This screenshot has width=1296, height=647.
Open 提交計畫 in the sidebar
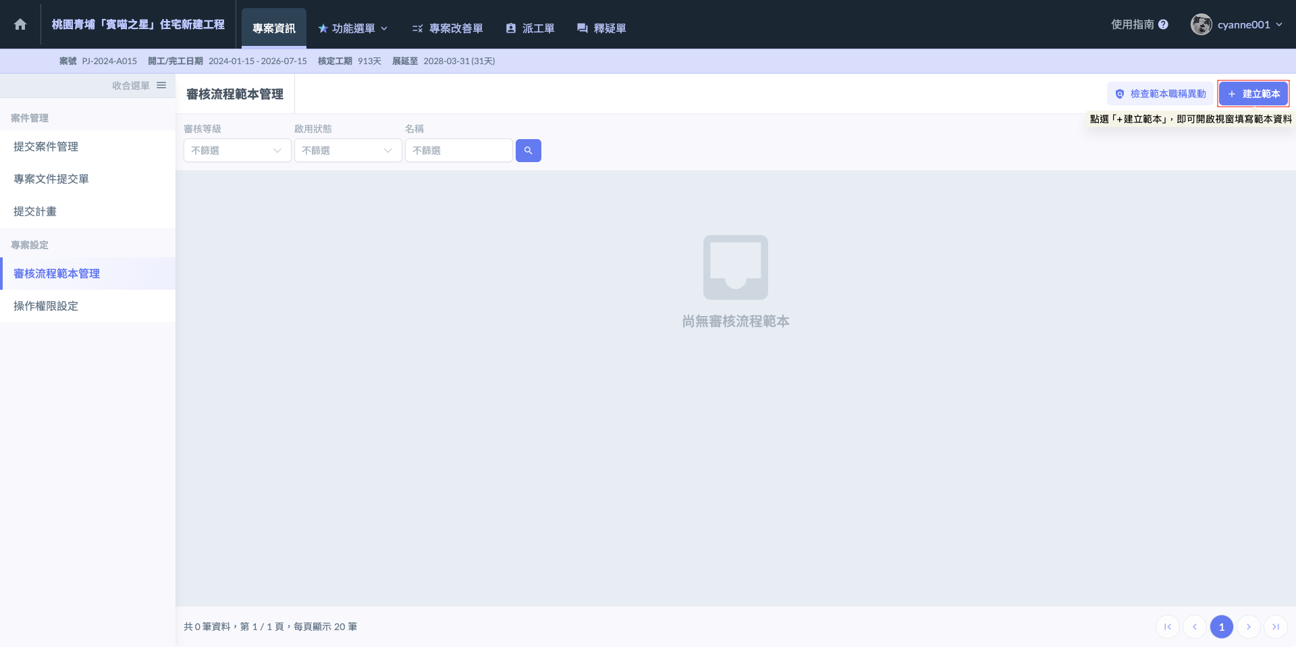pos(88,211)
